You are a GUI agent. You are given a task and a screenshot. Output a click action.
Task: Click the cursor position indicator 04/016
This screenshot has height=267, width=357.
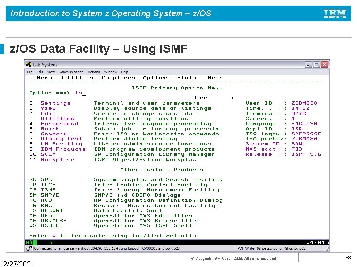(317, 242)
